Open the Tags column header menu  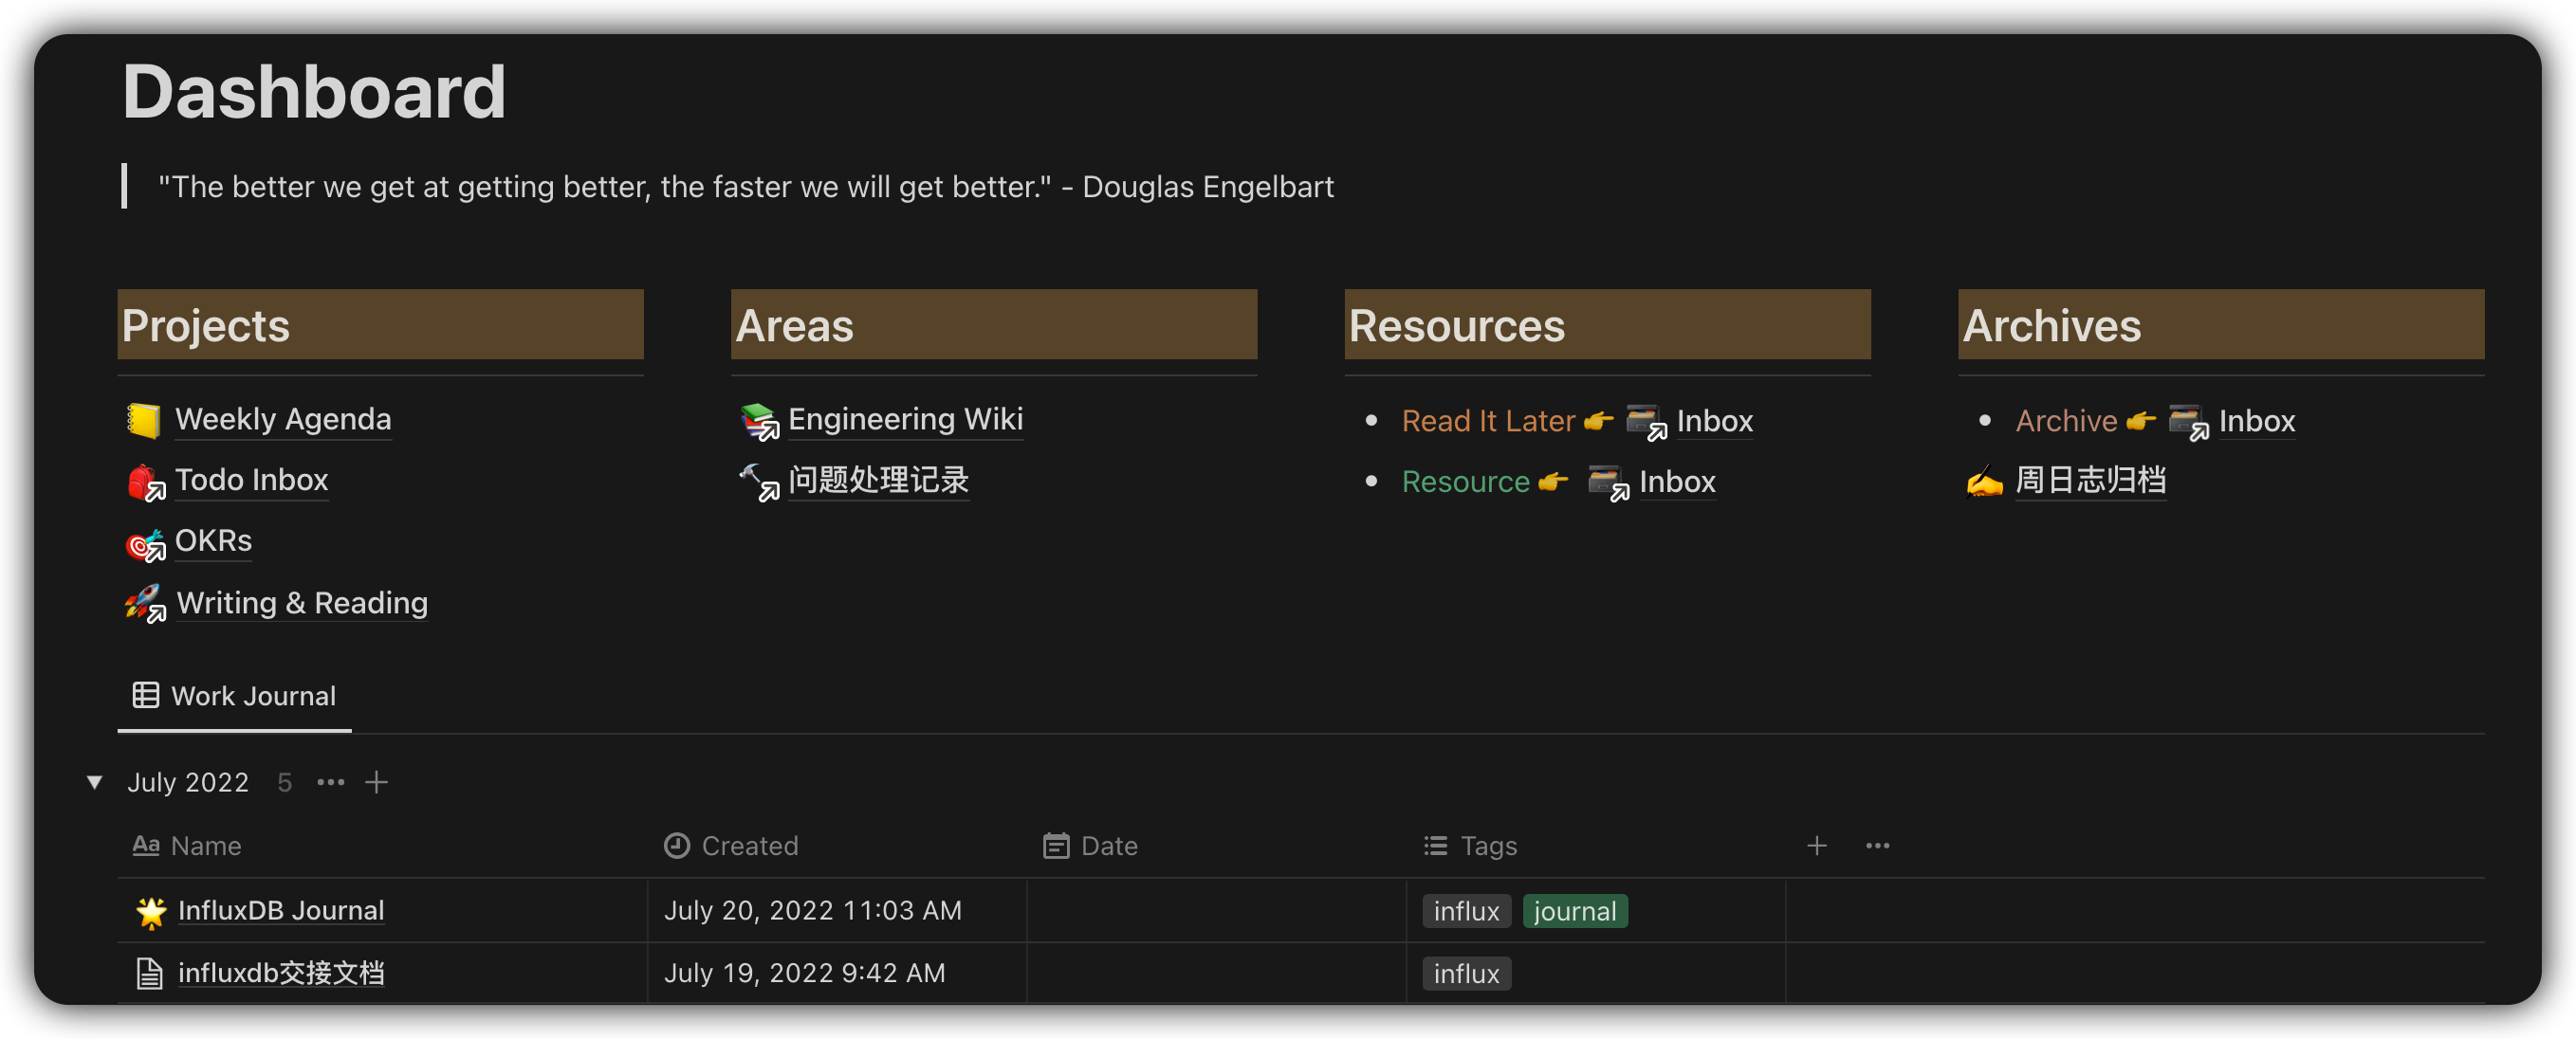point(1470,847)
